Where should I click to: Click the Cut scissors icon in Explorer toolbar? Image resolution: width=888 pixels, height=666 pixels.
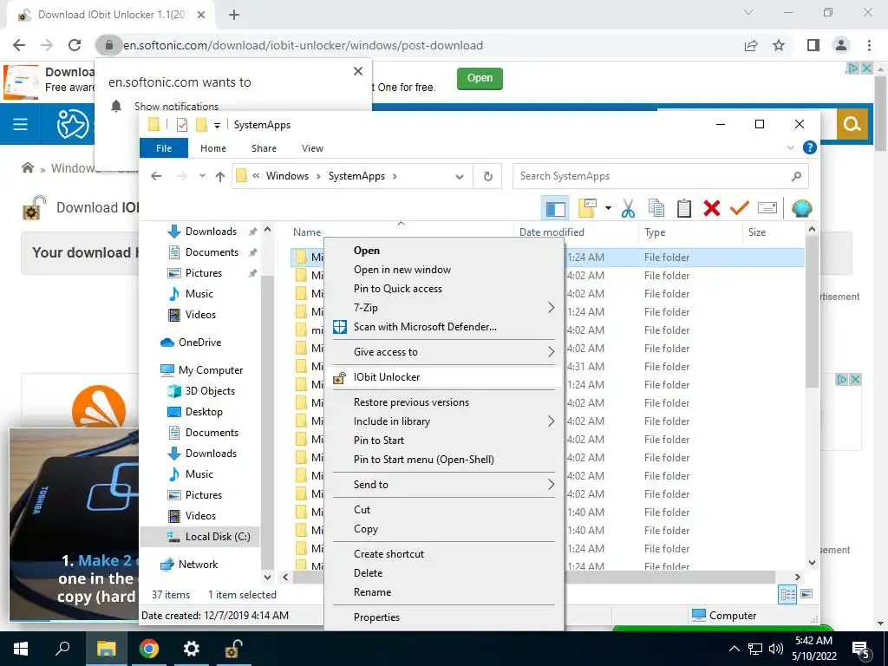628,208
